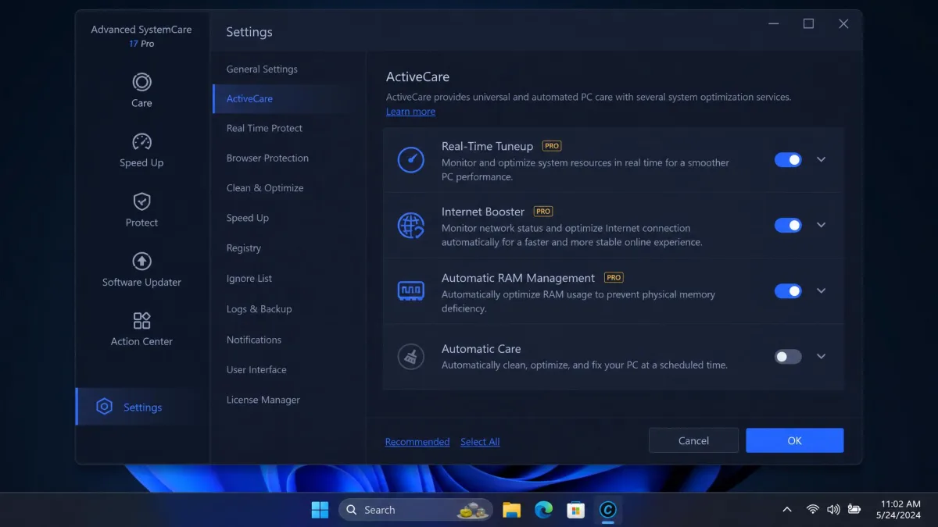
Task: Click the ActiveCare heading text
Action: point(417,77)
